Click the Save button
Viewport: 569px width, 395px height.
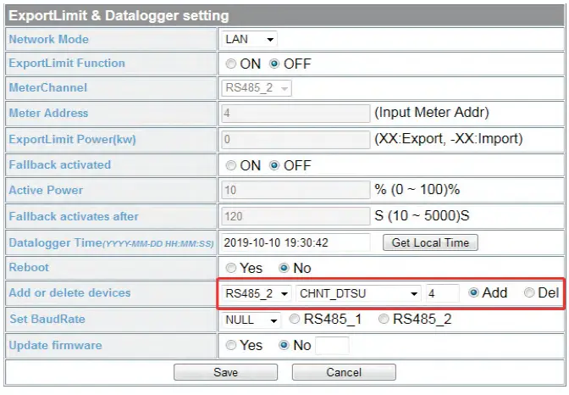tap(226, 372)
